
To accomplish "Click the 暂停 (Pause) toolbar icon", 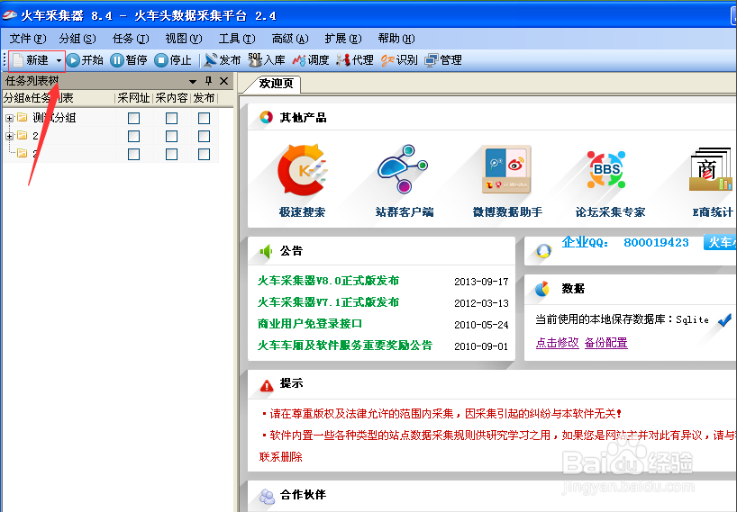I will tap(116, 60).
